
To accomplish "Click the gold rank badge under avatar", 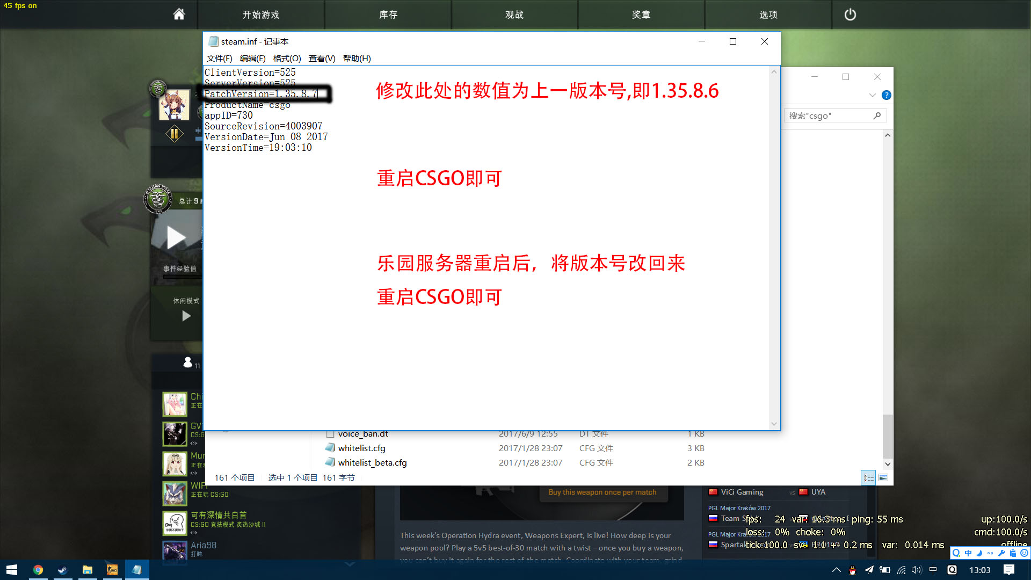I will [x=175, y=133].
